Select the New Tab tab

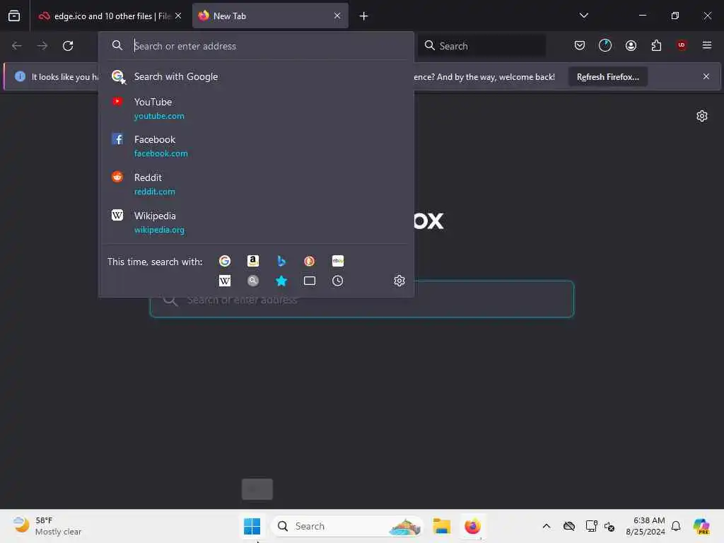270,16
